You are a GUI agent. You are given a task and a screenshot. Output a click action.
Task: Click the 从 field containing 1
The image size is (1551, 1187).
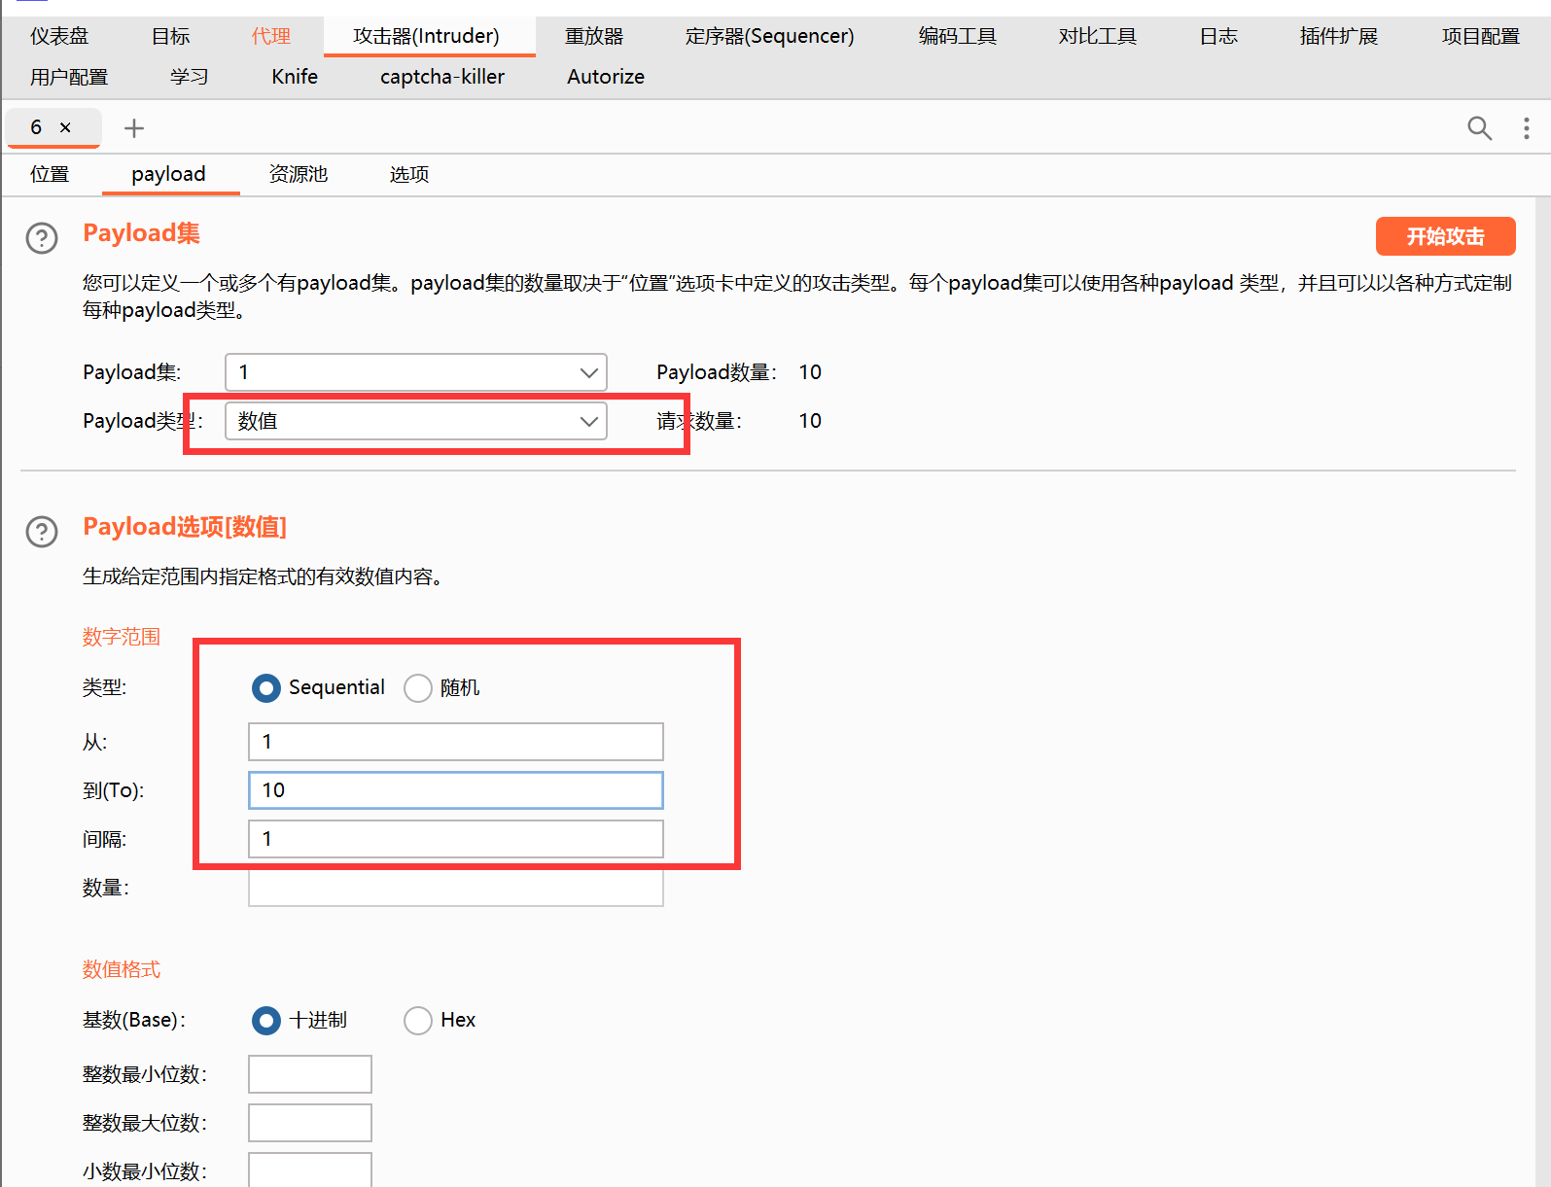pos(456,742)
